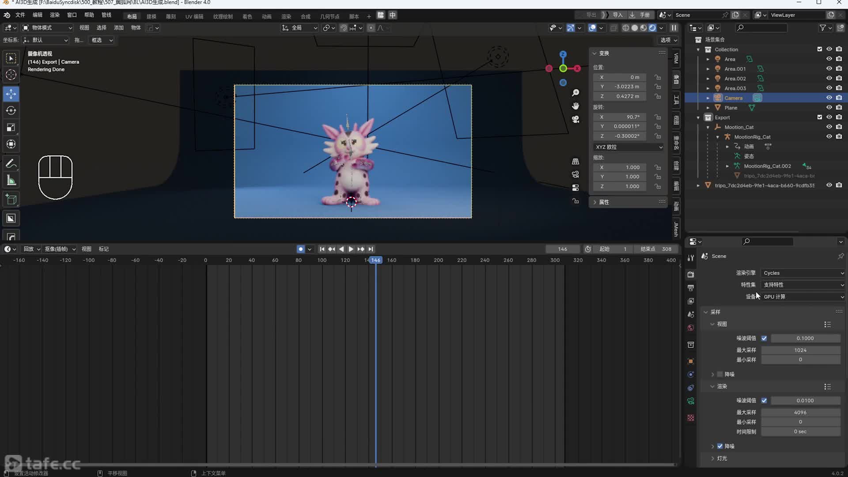
Task: Select the Add Cube tool
Action: (x=11, y=200)
